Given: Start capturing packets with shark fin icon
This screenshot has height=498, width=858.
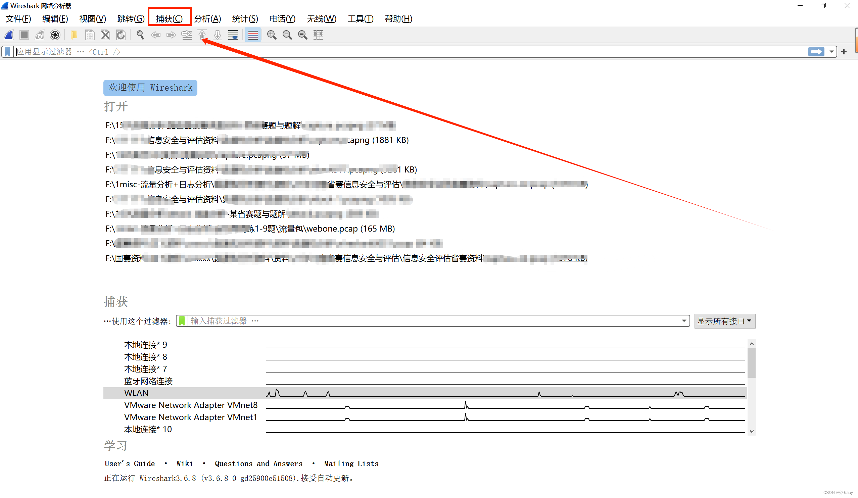Looking at the screenshot, I should [x=9, y=35].
